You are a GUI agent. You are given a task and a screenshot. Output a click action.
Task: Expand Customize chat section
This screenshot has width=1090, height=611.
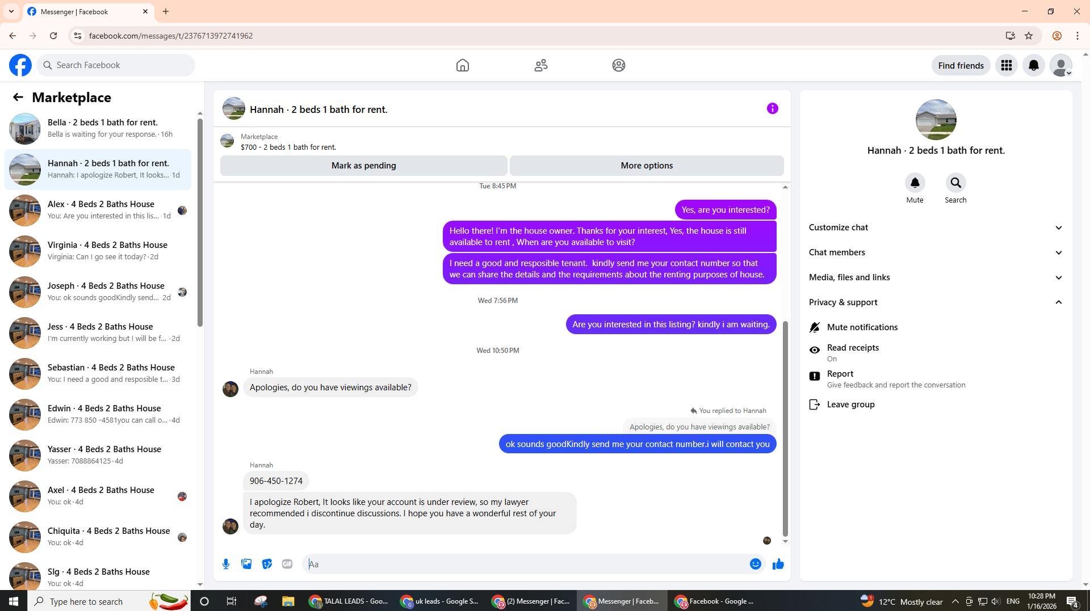tap(936, 227)
